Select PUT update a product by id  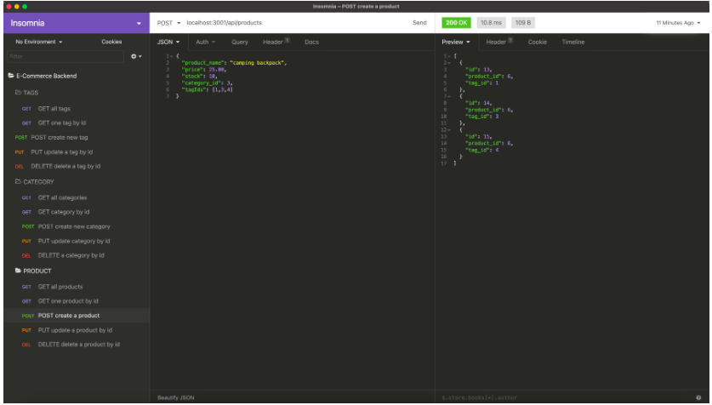point(75,330)
